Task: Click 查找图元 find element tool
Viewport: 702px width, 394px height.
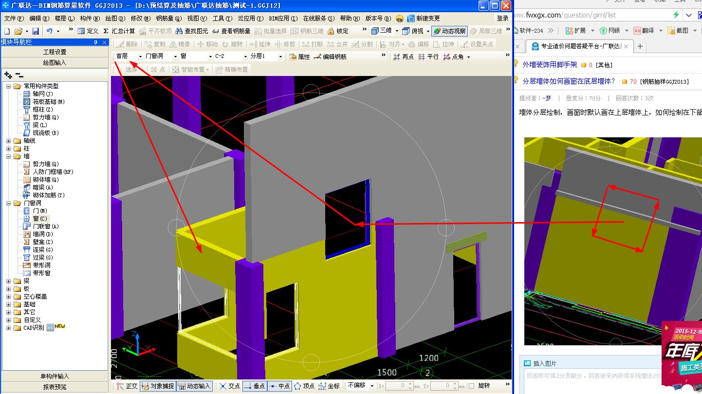Action: click(192, 31)
